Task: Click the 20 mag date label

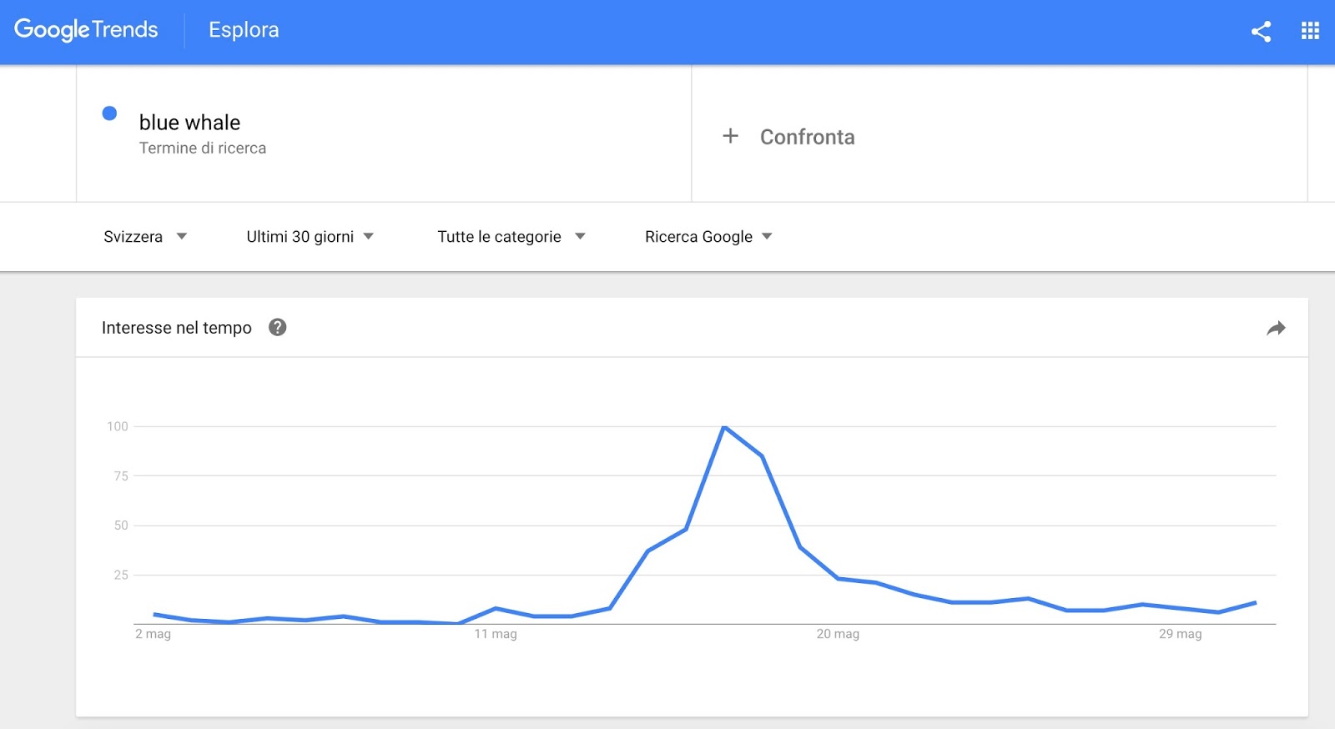Action: pyautogui.click(x=838, y=634)
